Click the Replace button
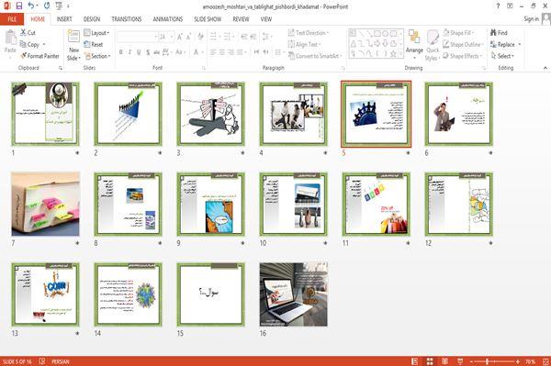 click(x=502, y=45)
